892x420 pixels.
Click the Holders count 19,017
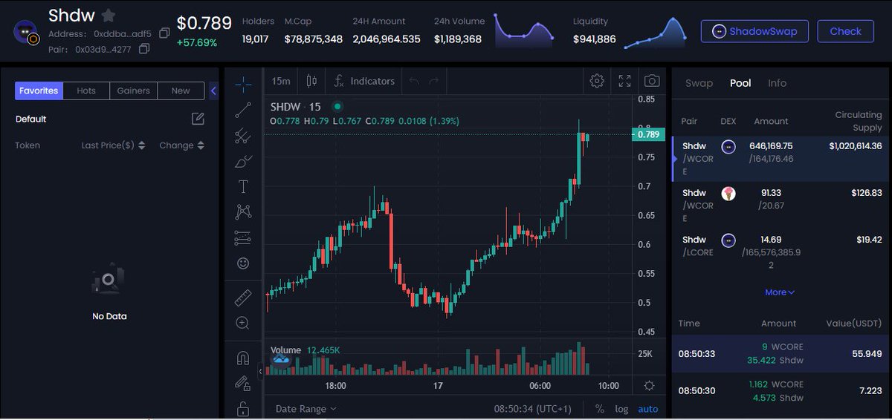tap(255, 39)
